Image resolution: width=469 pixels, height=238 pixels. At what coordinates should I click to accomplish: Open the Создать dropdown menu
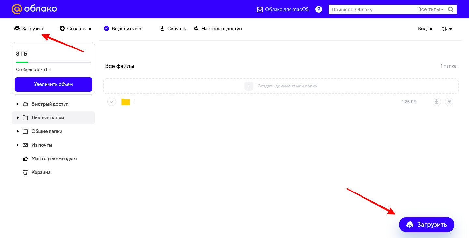pyautogui.click(x=76, y=29)
